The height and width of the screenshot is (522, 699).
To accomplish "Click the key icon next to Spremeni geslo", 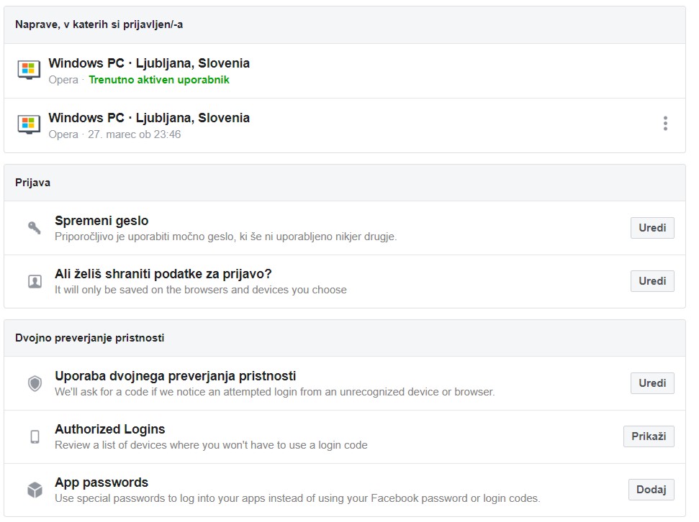I will tap(35, 228).
